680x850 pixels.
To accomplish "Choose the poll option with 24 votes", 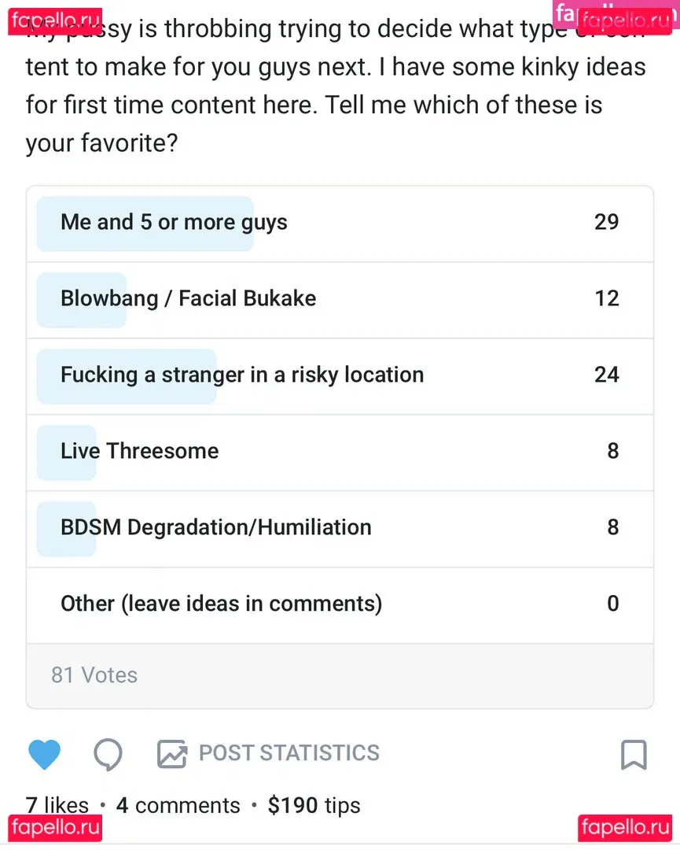I will (x=340, y=375).
